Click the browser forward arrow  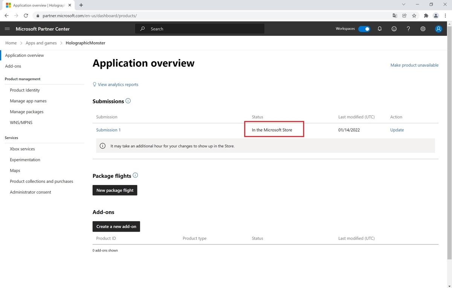[16, 15]
